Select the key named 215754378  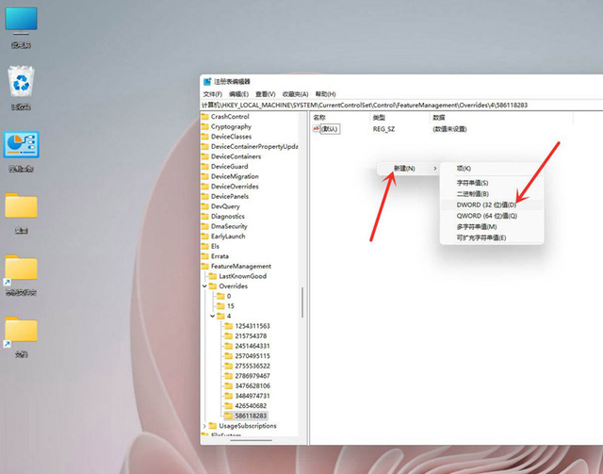pyautogui.click(x=251, y=335)
